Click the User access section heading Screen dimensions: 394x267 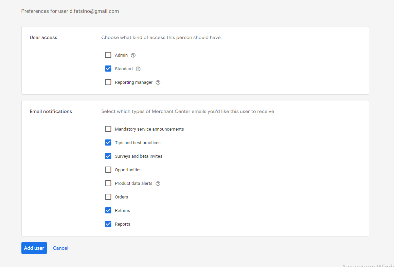[43, 37]
